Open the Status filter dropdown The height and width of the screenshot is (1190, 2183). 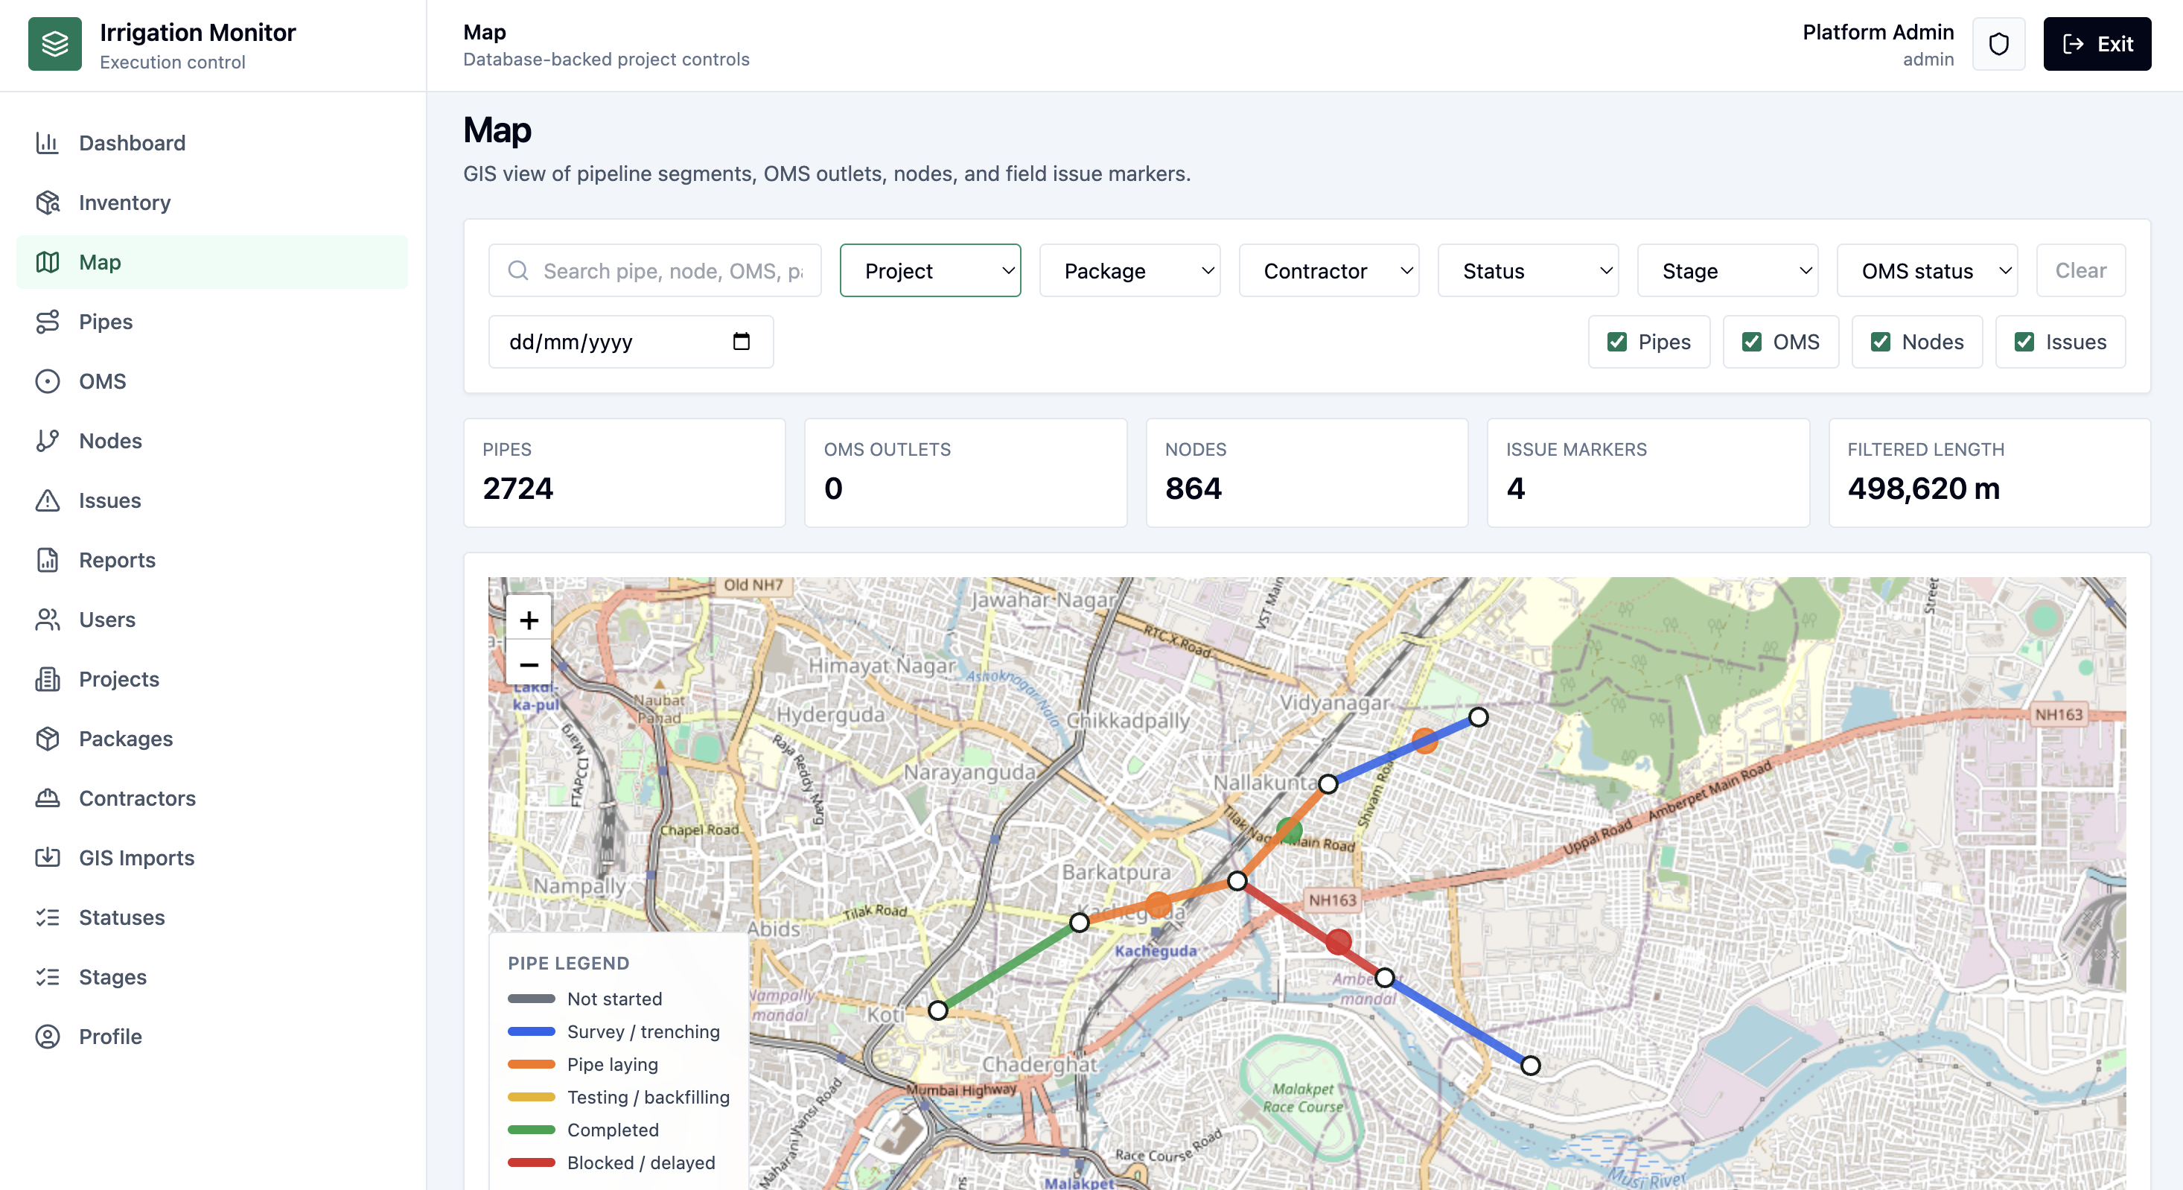[1528, 270]
